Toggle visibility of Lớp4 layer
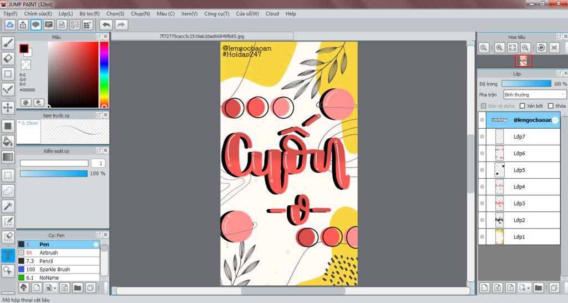This screenshot has height=303, width=568. point(482,186)
